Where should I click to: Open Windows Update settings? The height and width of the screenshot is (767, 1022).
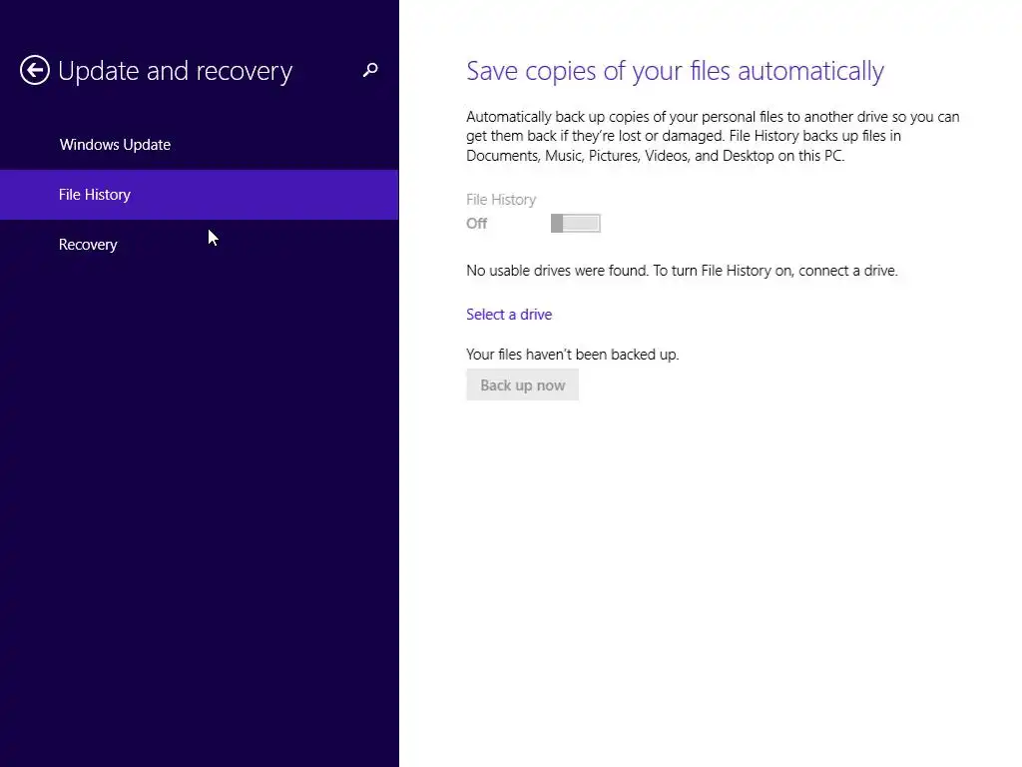click(x=116, y=144)
